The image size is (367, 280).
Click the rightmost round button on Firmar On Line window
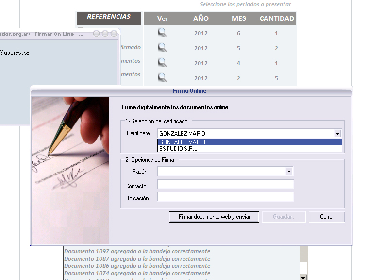[x=114, y=34]
